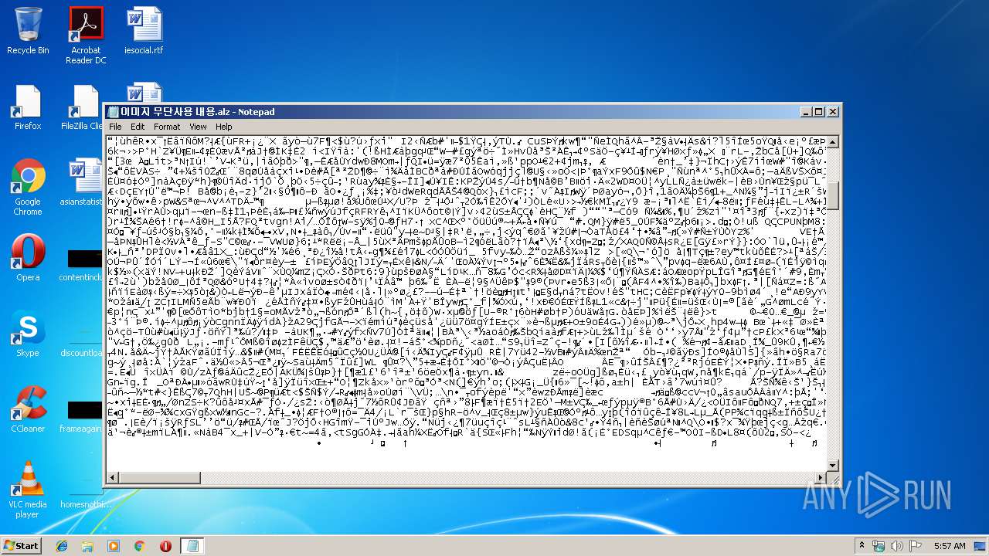Open the Format menu in Notepad

click(x=167, y=127)
